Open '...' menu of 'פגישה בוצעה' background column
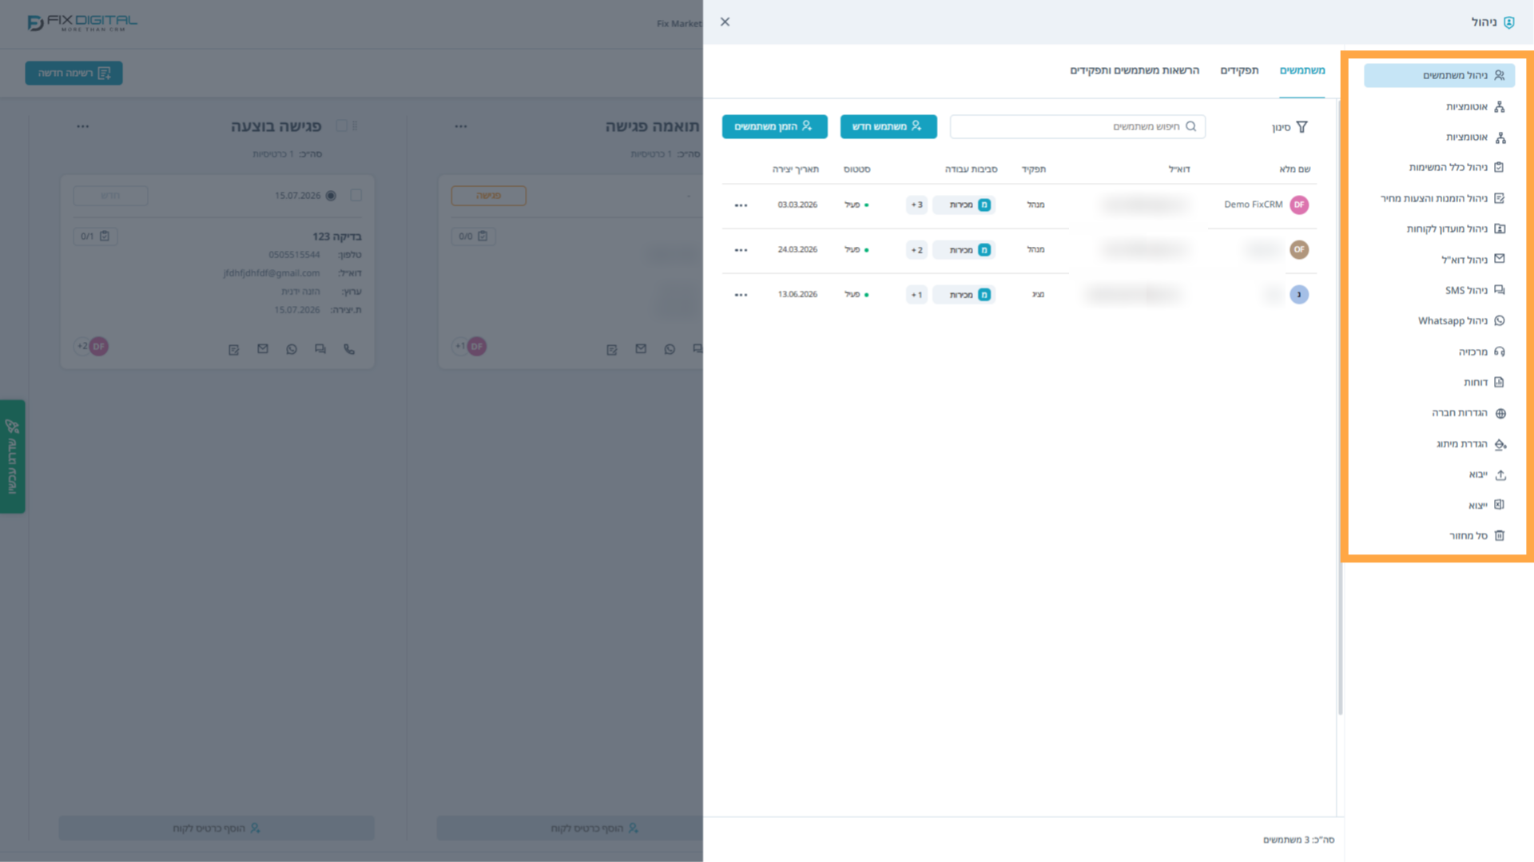Screen dimensions: 1534x862 [83, 126]
